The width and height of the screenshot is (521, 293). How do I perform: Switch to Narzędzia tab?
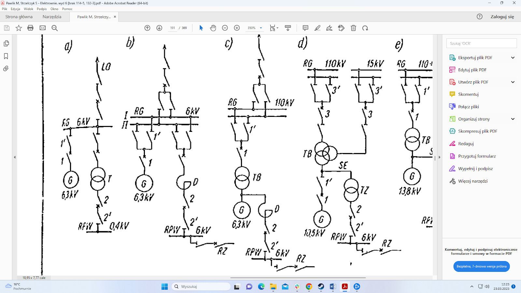tap(52, 17)
